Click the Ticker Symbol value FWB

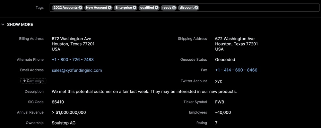click(x=220, y=102)
